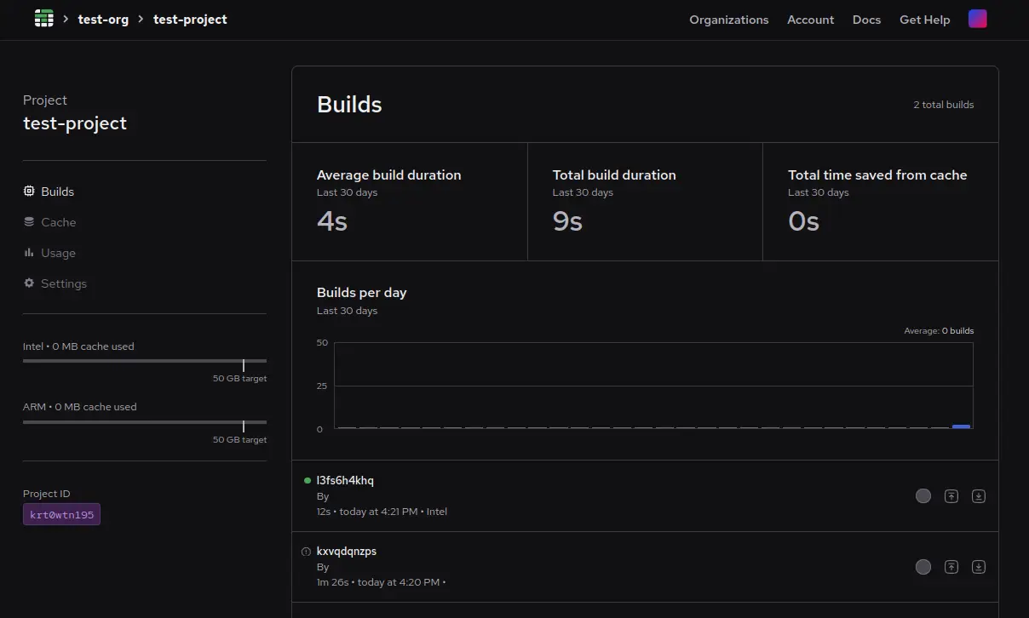Open the Docs link
This screenshot has height=618, width=1029.
pyautogui.click(x=866, y=20)
